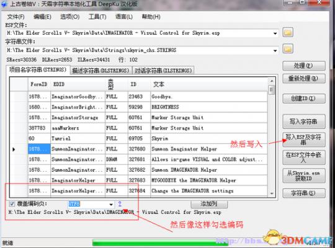This screenshot has height=248, width=335.
Task: Open the 工具(T) menu
Action: 97,17
